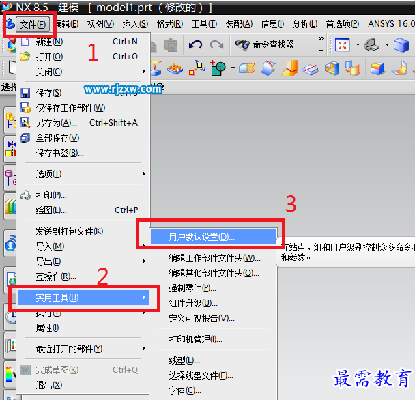The image size is (417, 400).
Task: Expand the 选项(T) submenu
Action: pos(83,174)
